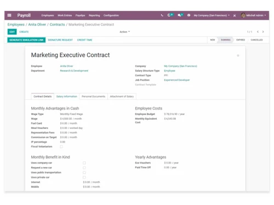Click the X tools icon in navbar
The height and width of the screenshot is (205, 274).
tap(235, 15)
